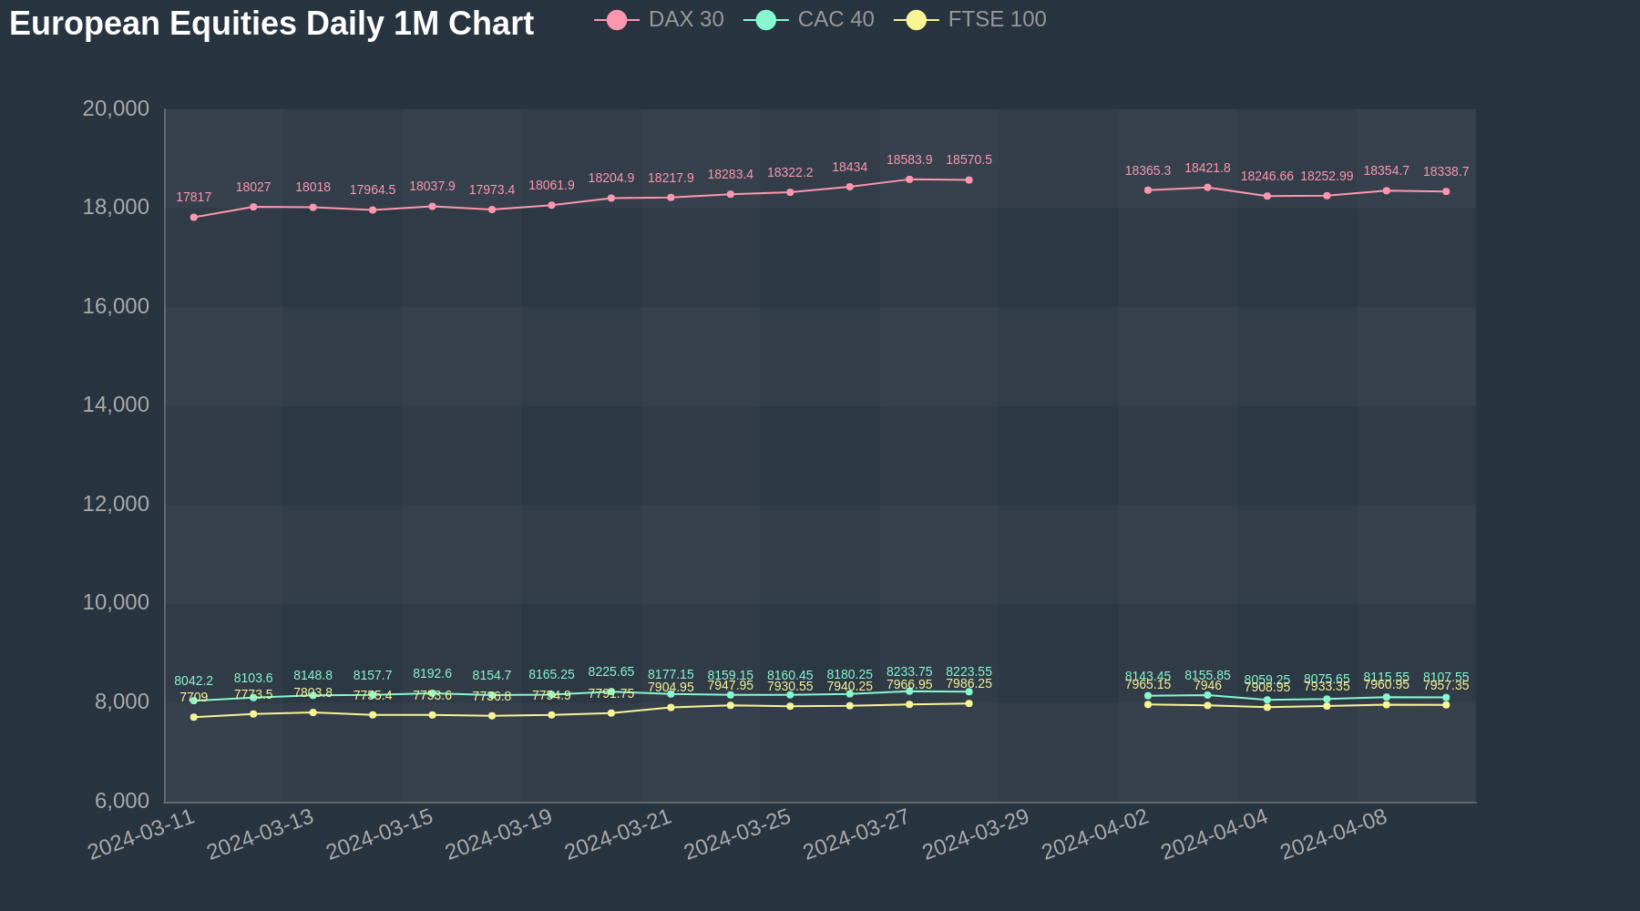Click DAX data point labeled 18217.9
Screen dimensions: 1640x911
click(x=671, y=198)
